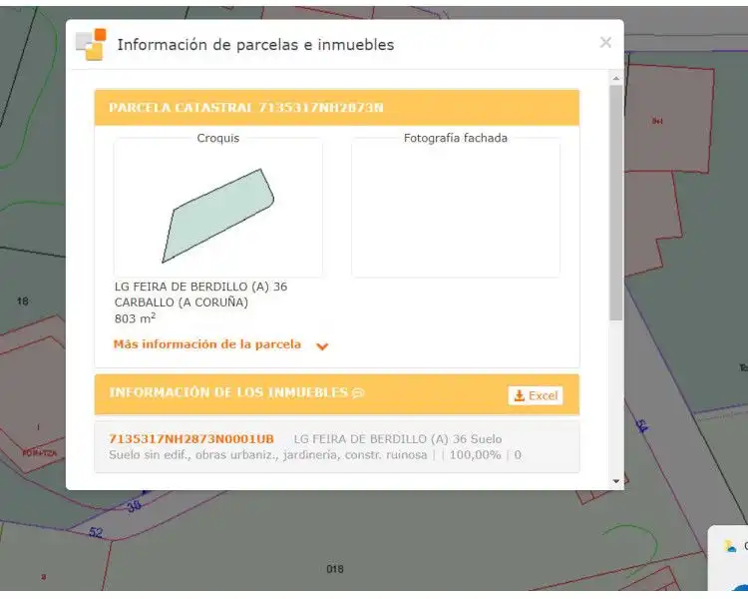Open Más información de la parcela link
This screenshot has height=599, width=748.
click(x=207, y=344)
